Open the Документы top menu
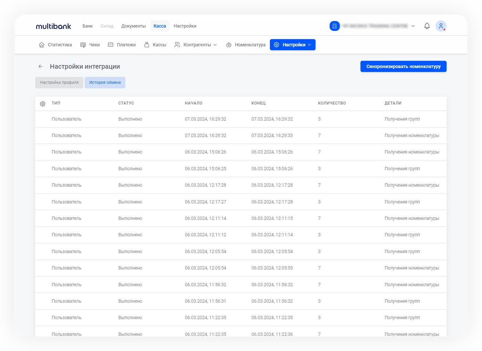482x351 pixels. pos(134,26)
